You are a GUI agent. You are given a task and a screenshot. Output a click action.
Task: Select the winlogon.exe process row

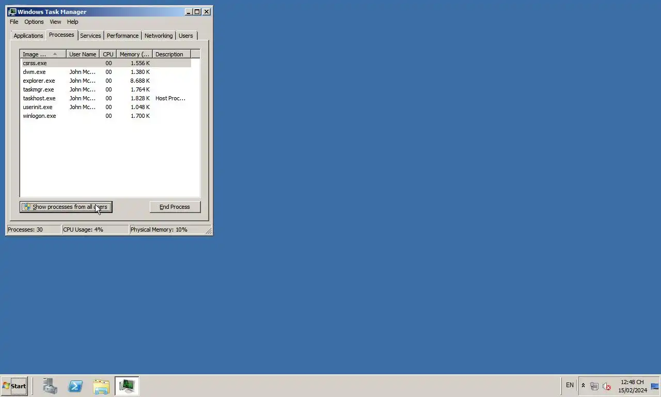[105, 116]
